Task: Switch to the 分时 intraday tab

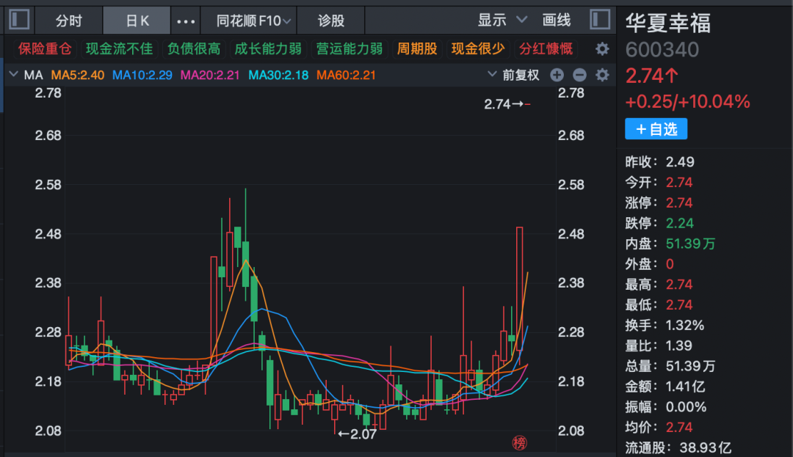Action: click(69, 21)
